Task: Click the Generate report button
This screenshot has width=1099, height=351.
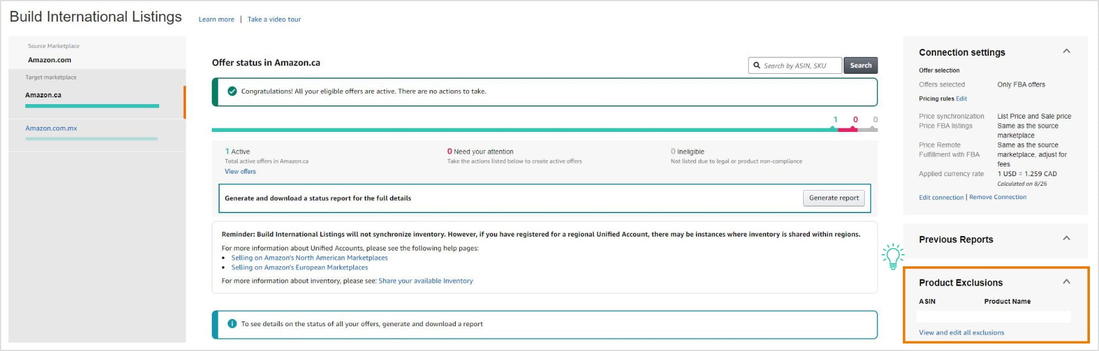Action: [834, 198]
